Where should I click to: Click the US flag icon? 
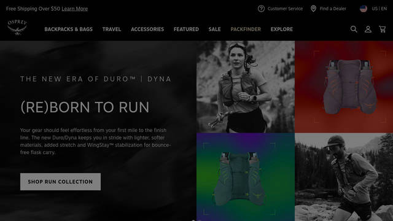(363, 9)
